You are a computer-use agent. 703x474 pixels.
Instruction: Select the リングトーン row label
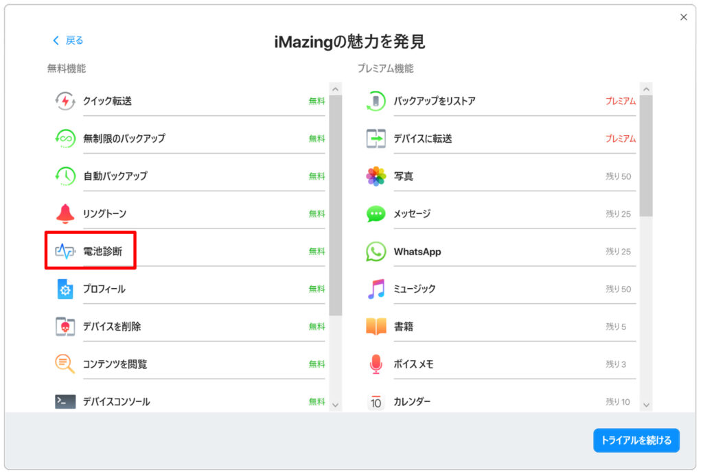tap(104, 214)
